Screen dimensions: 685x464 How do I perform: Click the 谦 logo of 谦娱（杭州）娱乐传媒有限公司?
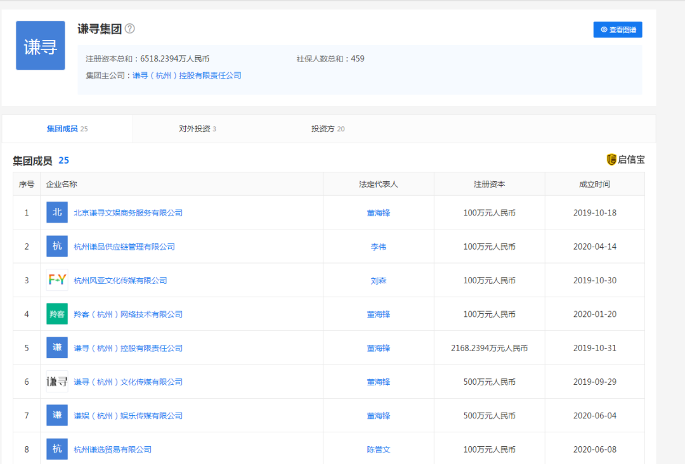pos(57,416)
